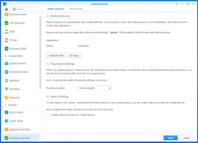This screenshot has width=198, height=143.
Task: Maximize the Control Panel window
Action: coord(187,4)
